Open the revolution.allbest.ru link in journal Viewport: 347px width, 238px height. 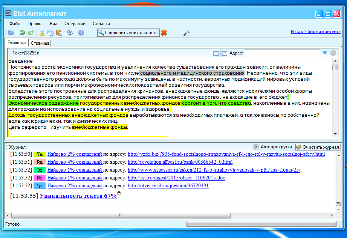180,162
